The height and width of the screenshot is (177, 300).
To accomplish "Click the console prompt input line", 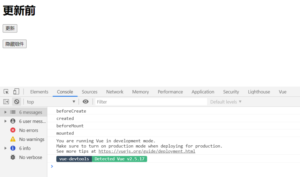I will tap(174, 166).
